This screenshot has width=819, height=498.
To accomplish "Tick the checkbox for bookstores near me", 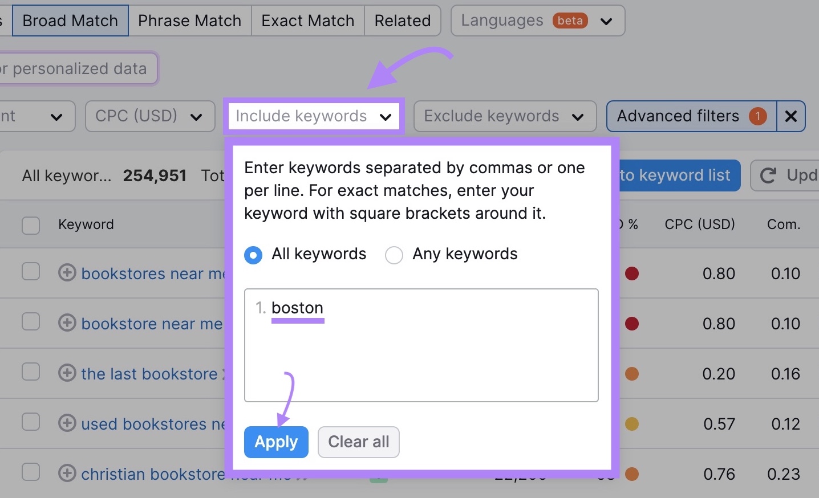I will coord(31,272).
